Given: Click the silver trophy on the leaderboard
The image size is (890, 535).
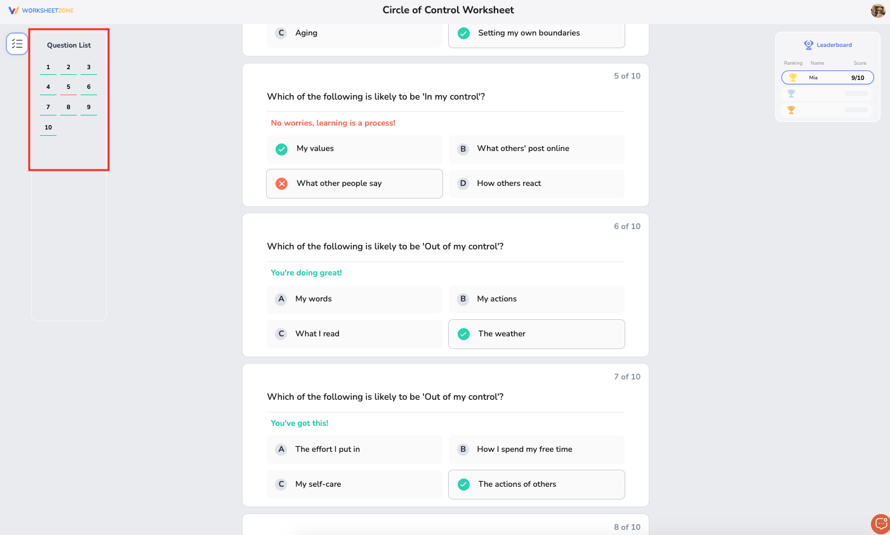Looking at the screenshot, I should coord(792,93).
